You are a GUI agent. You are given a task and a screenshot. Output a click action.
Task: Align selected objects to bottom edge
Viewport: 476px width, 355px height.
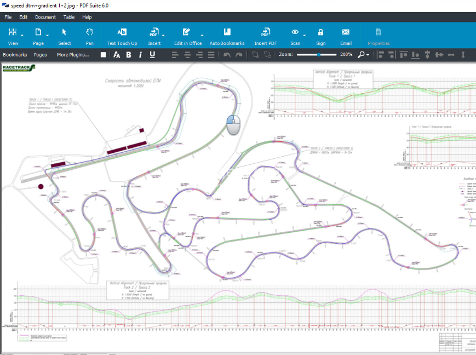[x=415, y=55]
